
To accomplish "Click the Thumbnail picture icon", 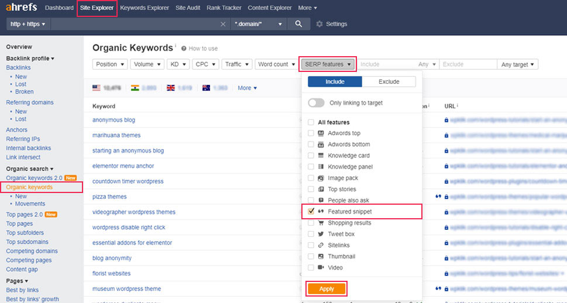I will [321, 256].
